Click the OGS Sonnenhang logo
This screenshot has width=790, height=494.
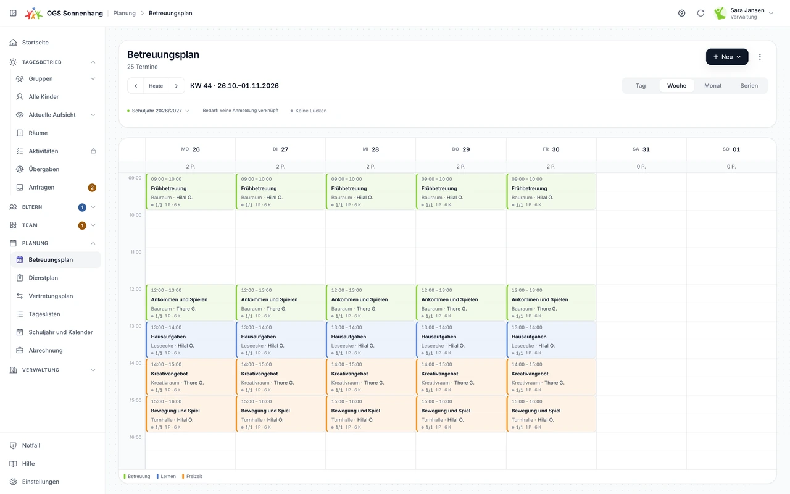point(33,13)
